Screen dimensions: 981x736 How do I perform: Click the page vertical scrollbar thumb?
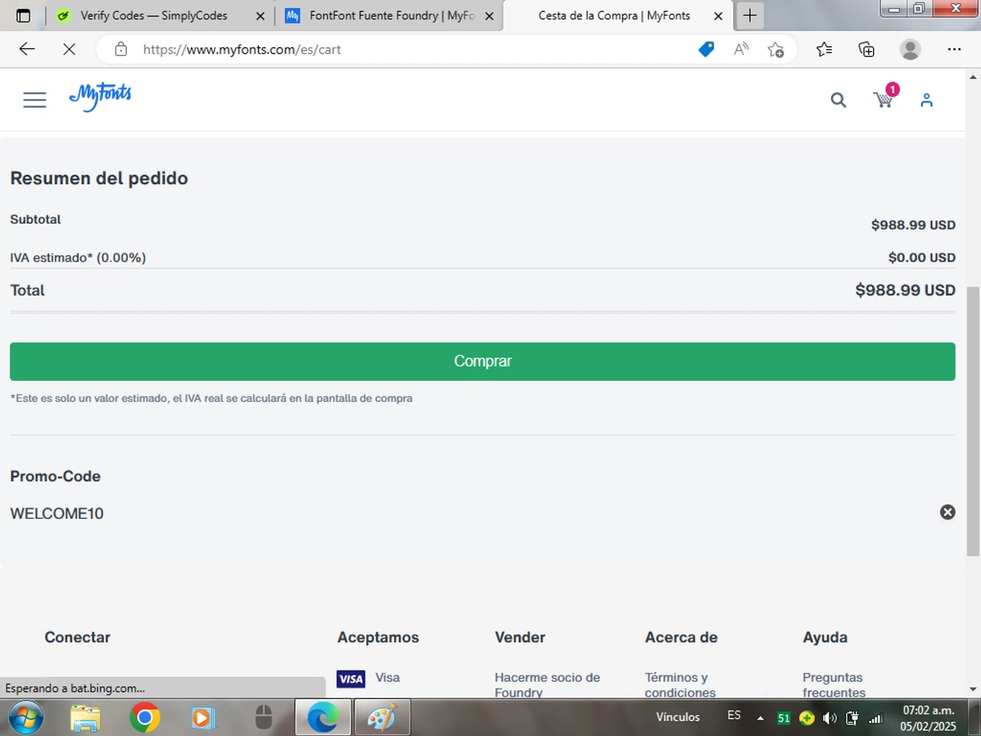[973, 421]
